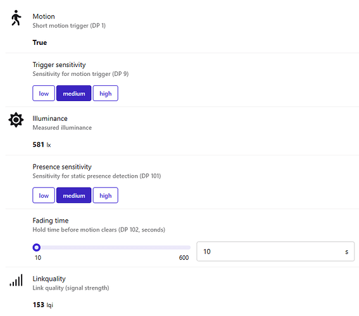Click the signal bars Linkquality icon
The image size is (359, 316).
(x=16, y=280)
